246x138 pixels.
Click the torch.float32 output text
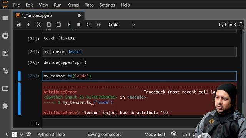(x=59, y=38)
